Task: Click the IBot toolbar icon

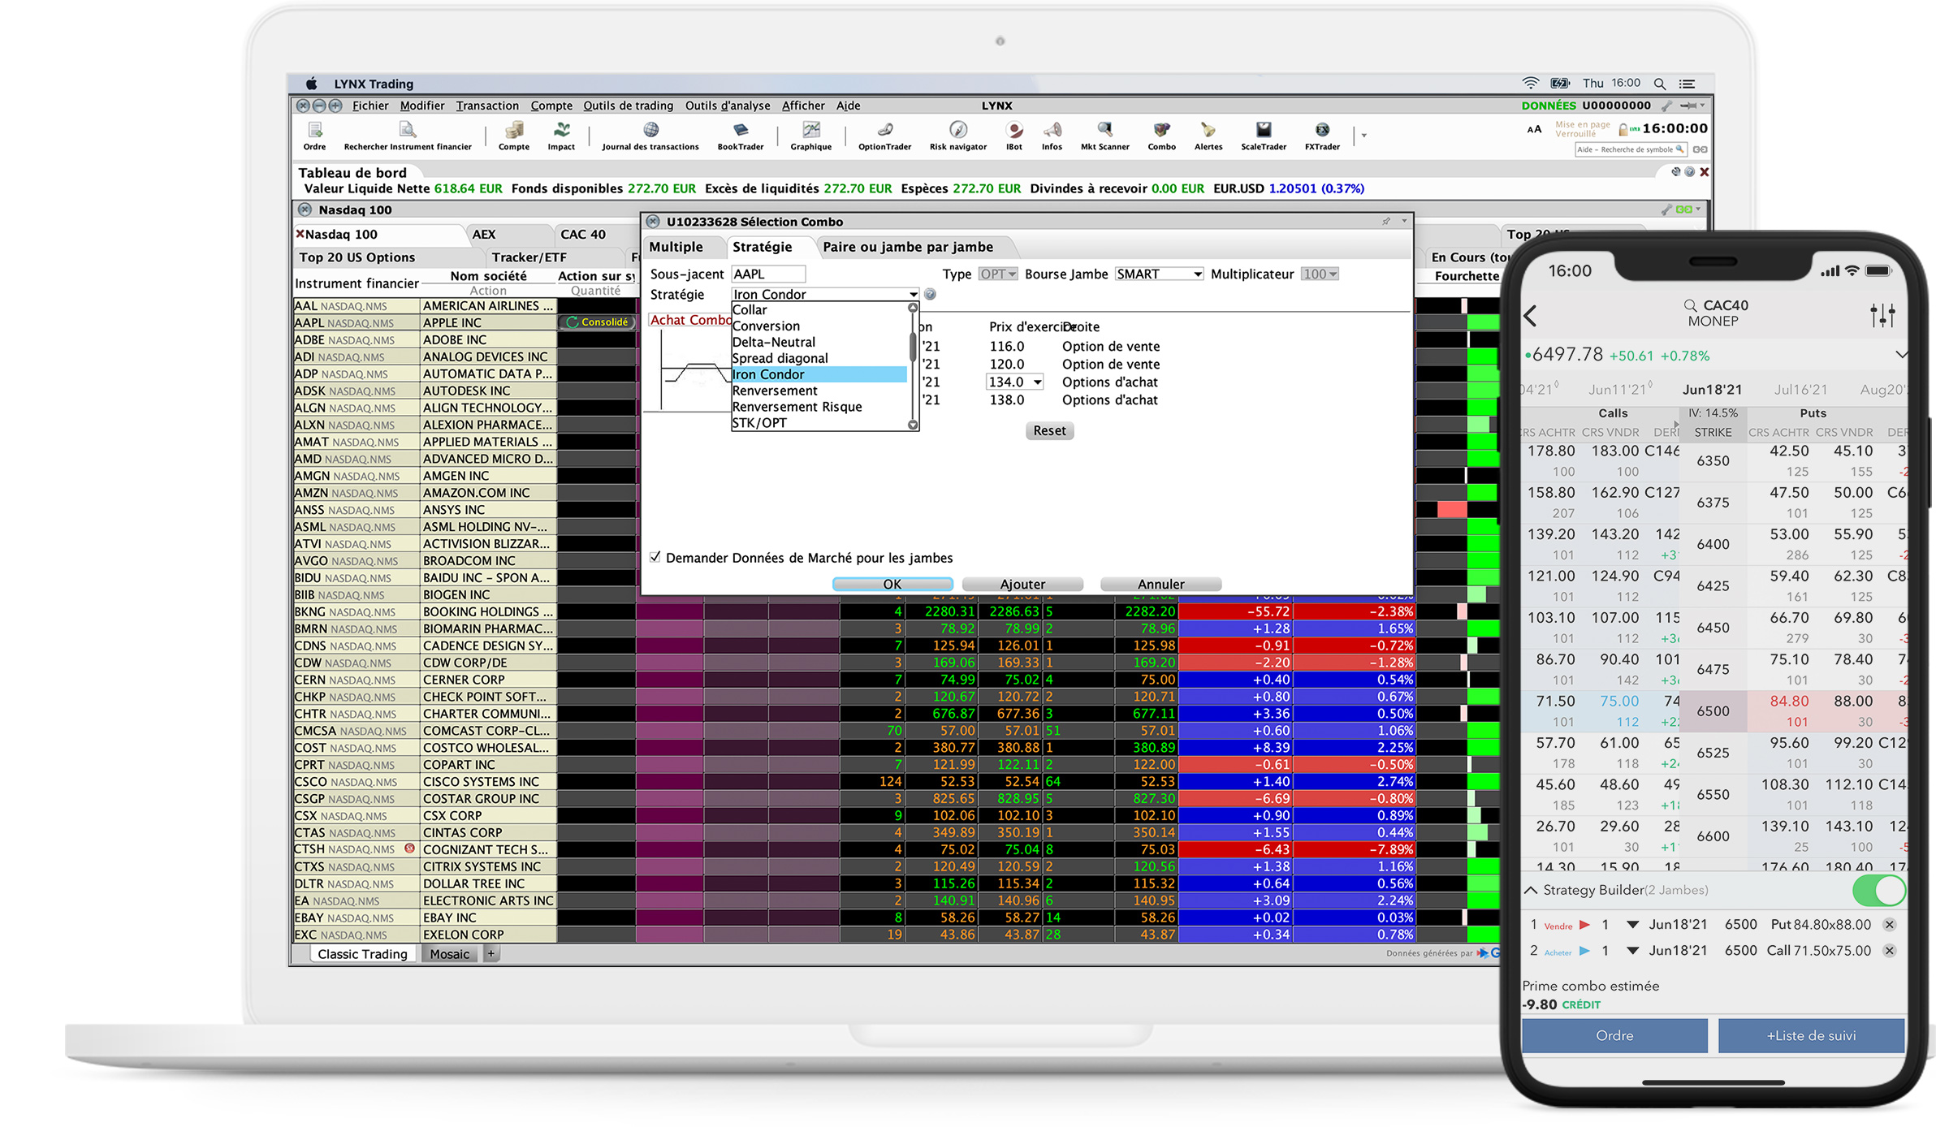Action: (1013, 136)
